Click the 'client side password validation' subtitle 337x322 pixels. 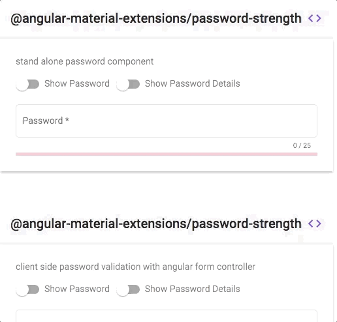pos(135,267)
